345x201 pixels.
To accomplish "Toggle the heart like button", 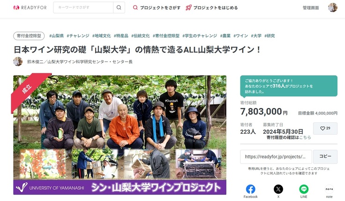I will tap(325, 129).
